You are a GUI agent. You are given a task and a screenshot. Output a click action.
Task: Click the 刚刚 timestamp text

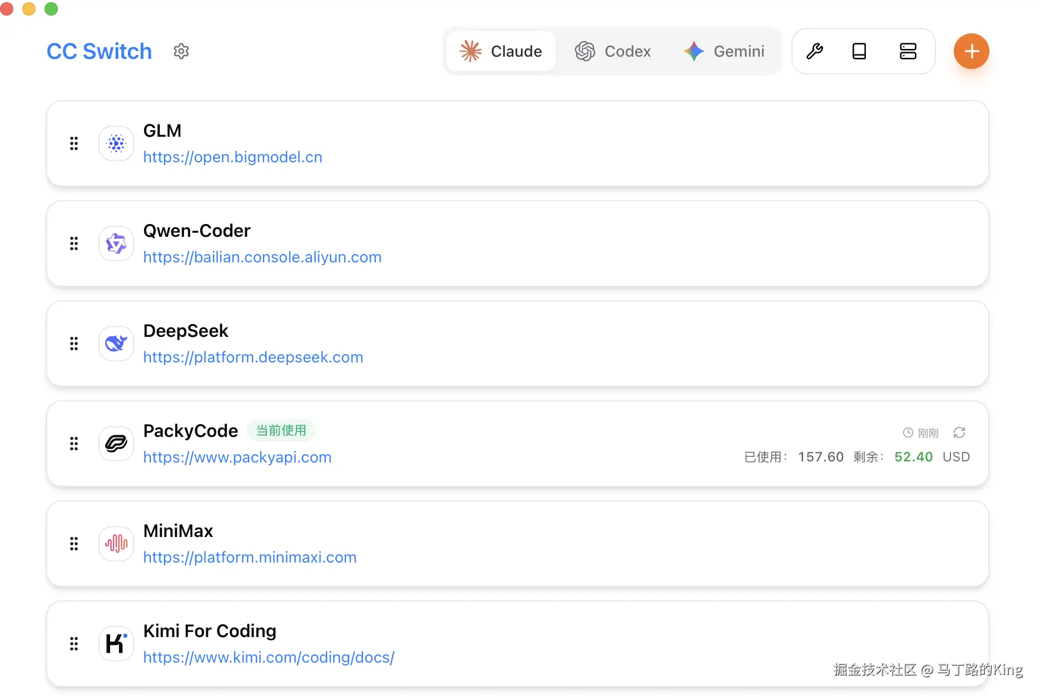(928, 433)
